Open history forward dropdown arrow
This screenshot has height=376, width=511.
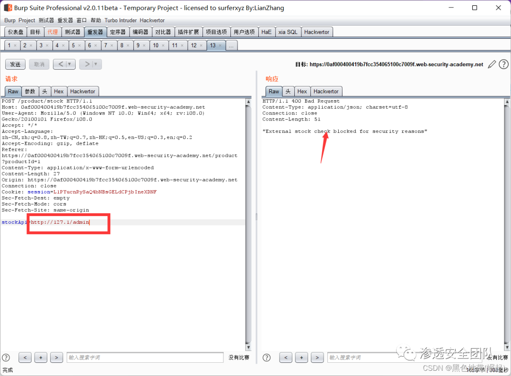96,64
